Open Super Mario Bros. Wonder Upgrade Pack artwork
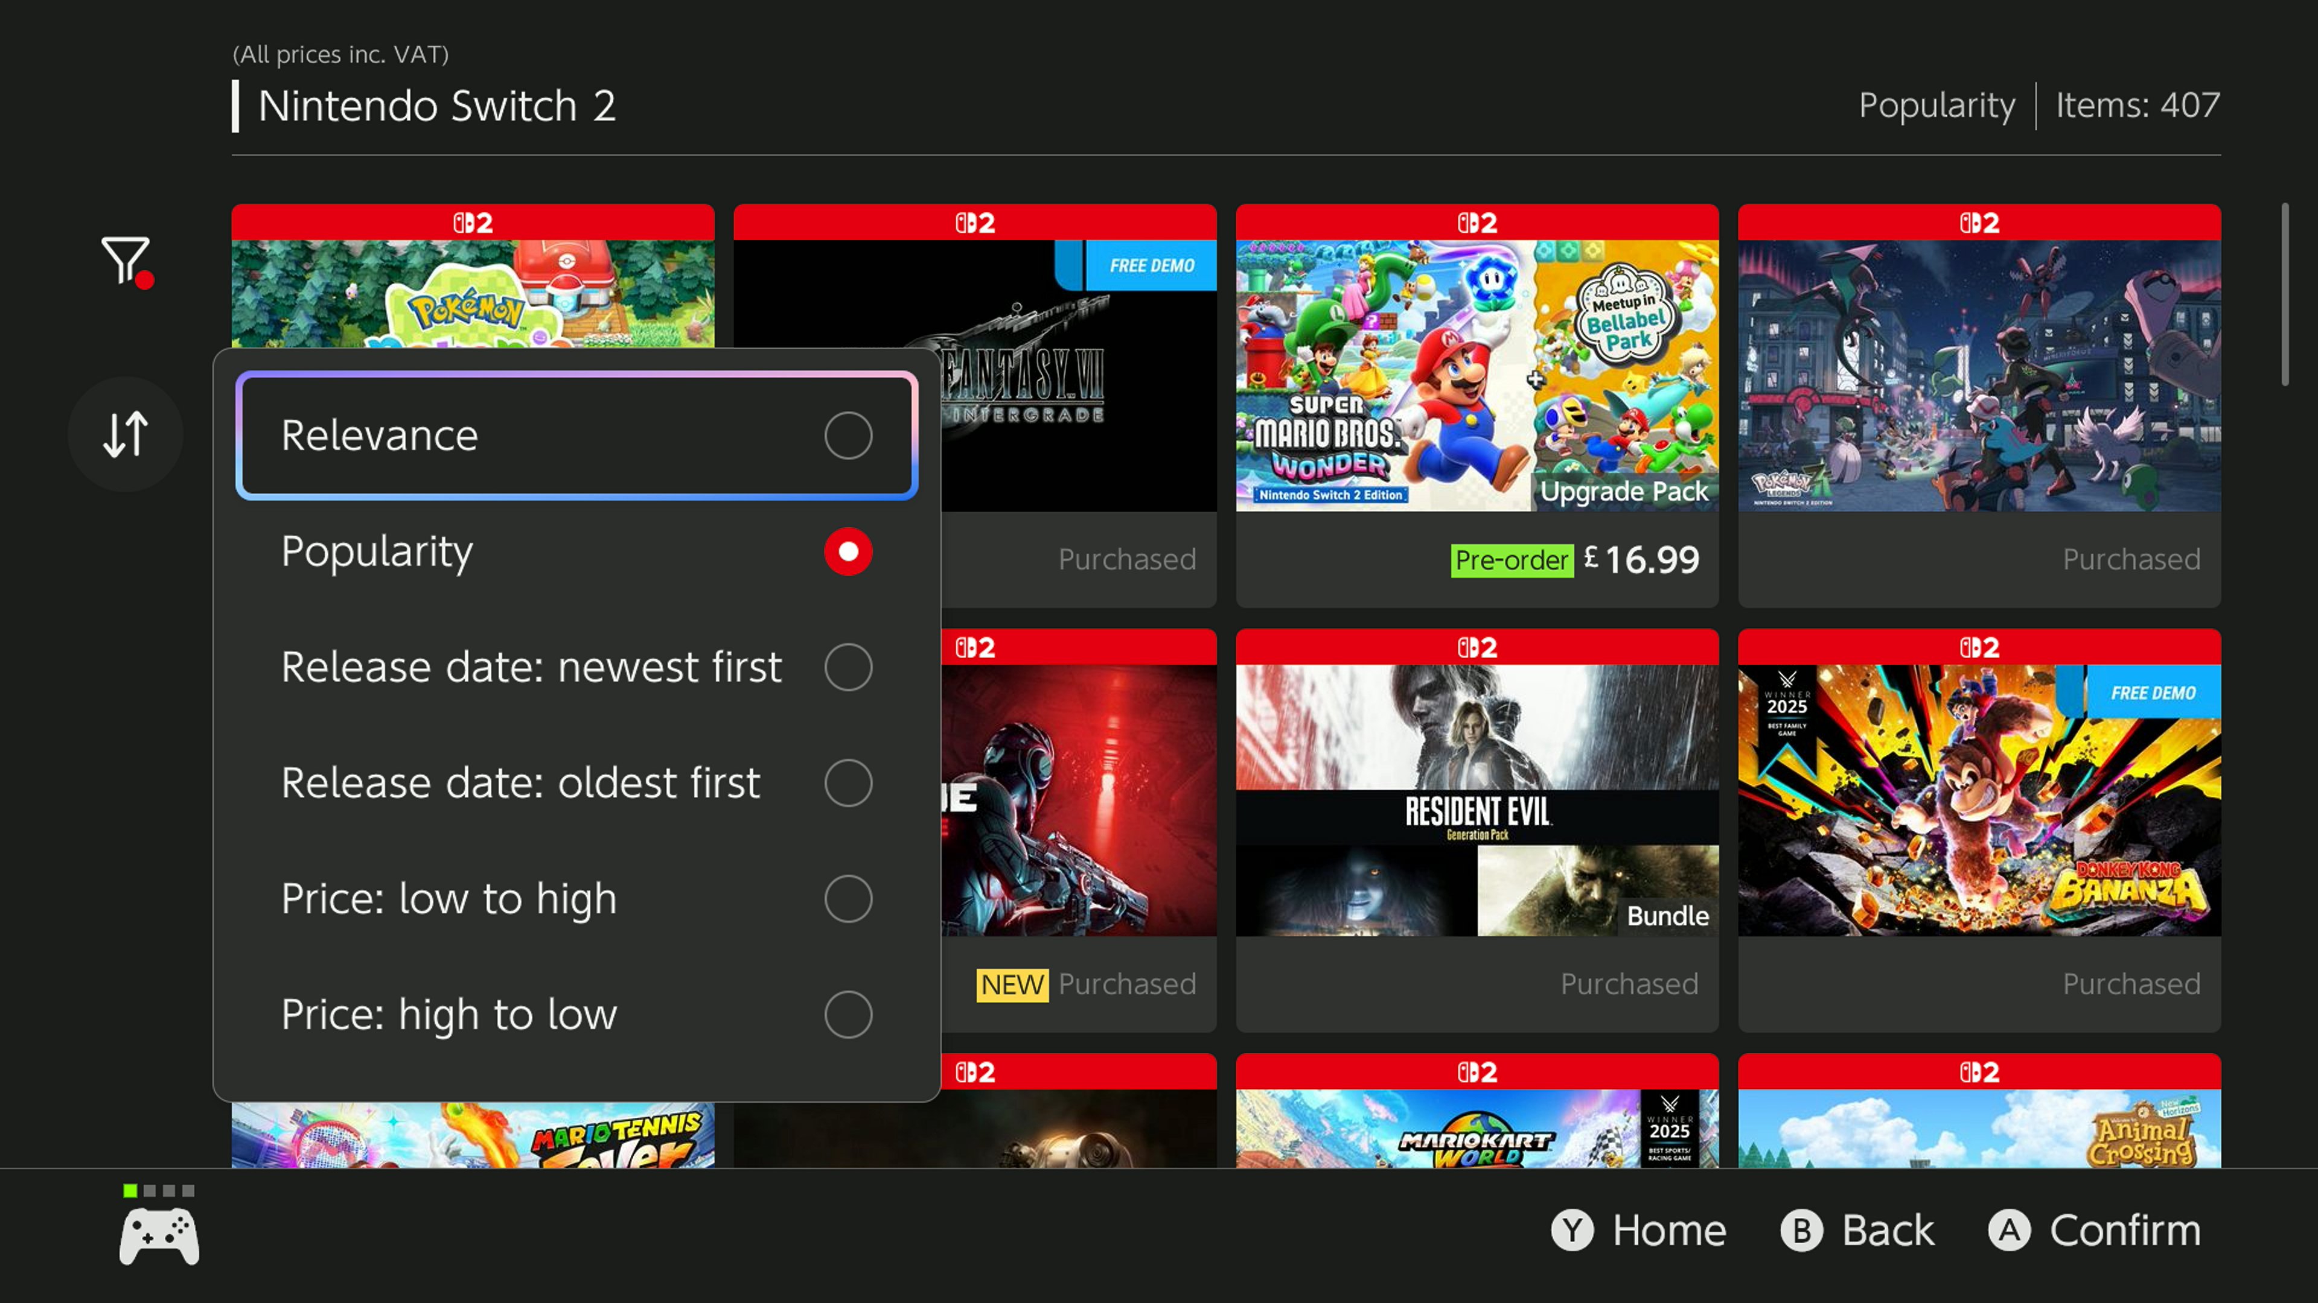 pyautogui.click(x=1477, y=376)
